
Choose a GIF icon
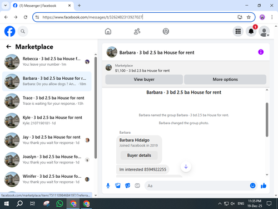click(137, 186)
